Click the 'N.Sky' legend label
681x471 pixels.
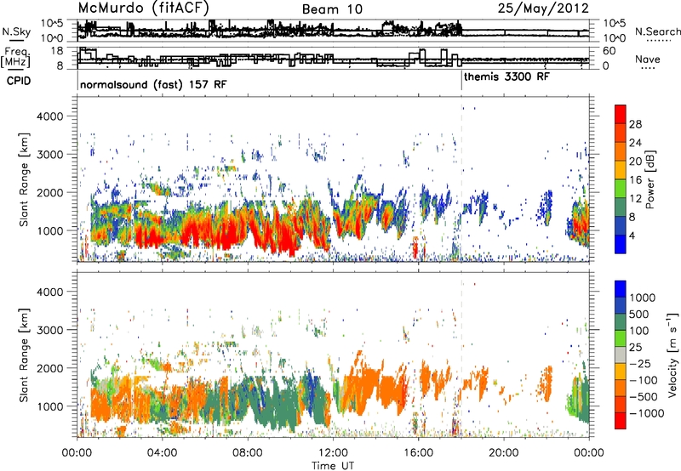click(x=16, y=31)
